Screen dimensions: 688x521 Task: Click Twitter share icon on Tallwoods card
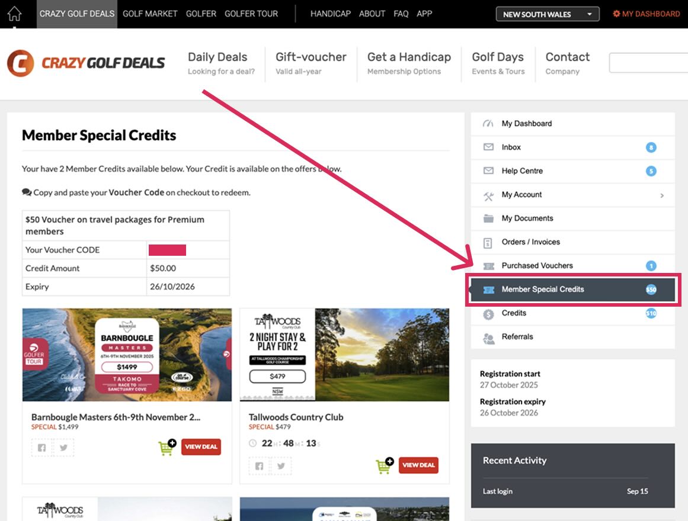pyautogui.click(x=280, y=466)
